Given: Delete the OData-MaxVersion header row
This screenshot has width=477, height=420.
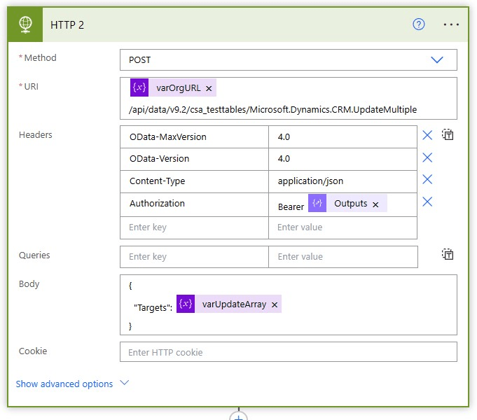Looking at the screenshot, I should 427,135.
